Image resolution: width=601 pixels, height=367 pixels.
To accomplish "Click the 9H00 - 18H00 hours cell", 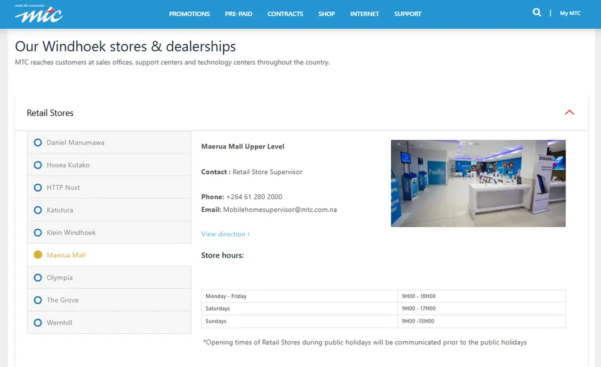I will coord(481,296).
